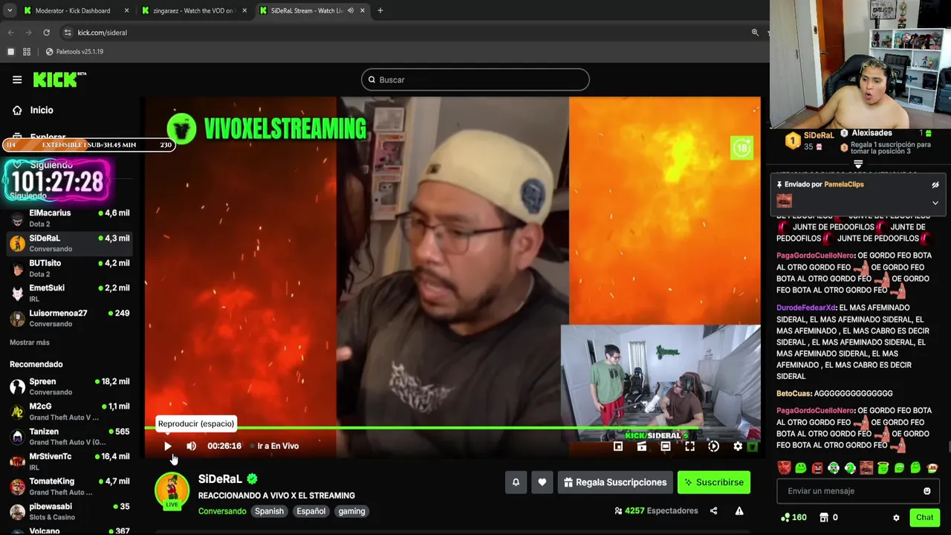Open chat settings gear icon
This screenshot has height=535, width=951.
tap(896, 518)
